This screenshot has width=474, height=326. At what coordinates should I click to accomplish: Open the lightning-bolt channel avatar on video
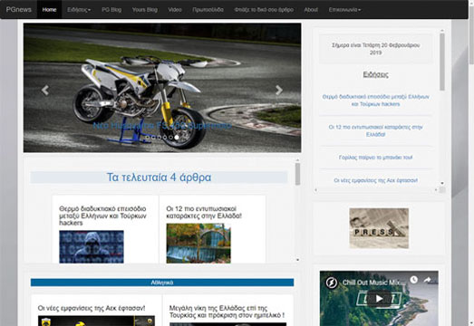331,283
